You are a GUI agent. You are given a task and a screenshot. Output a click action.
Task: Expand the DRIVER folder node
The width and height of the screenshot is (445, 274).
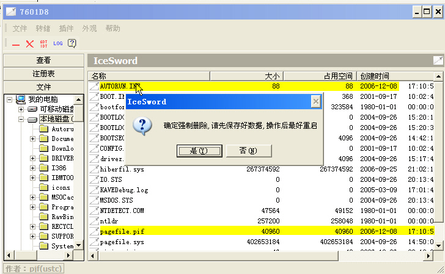(32, 158)
